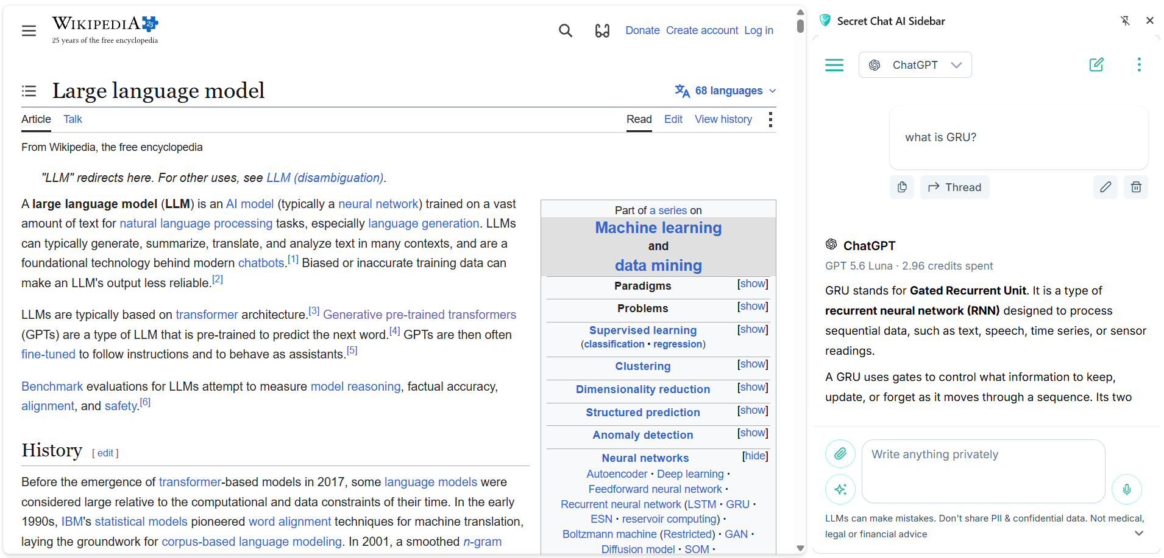
Task: Unpin the Secret Chat AI Sidebar
Action: pyautogui.click(x=1125, y=21)
